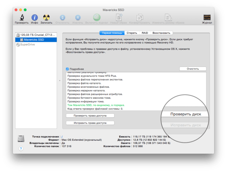227x172 pixels.
Task: Open the Восстановить tab
Action: click(x=161, y=33)
